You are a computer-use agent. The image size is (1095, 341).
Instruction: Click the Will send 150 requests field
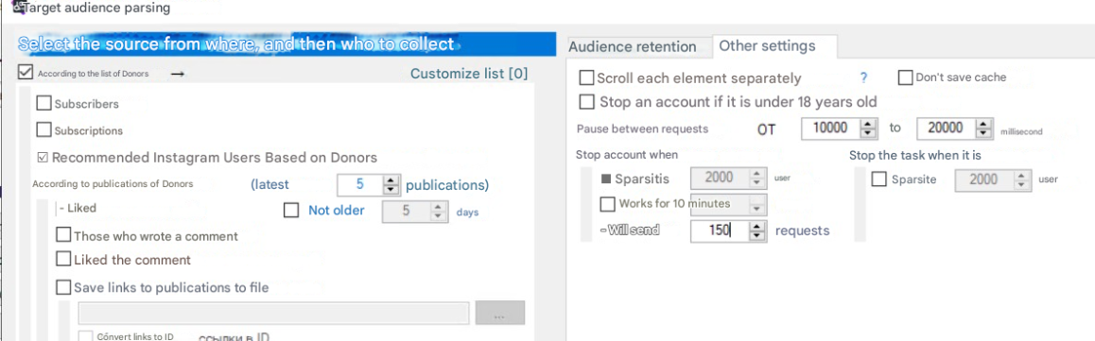coord(720,230)
